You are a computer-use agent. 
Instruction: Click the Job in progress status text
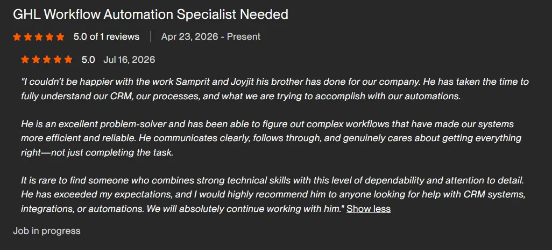46,231
